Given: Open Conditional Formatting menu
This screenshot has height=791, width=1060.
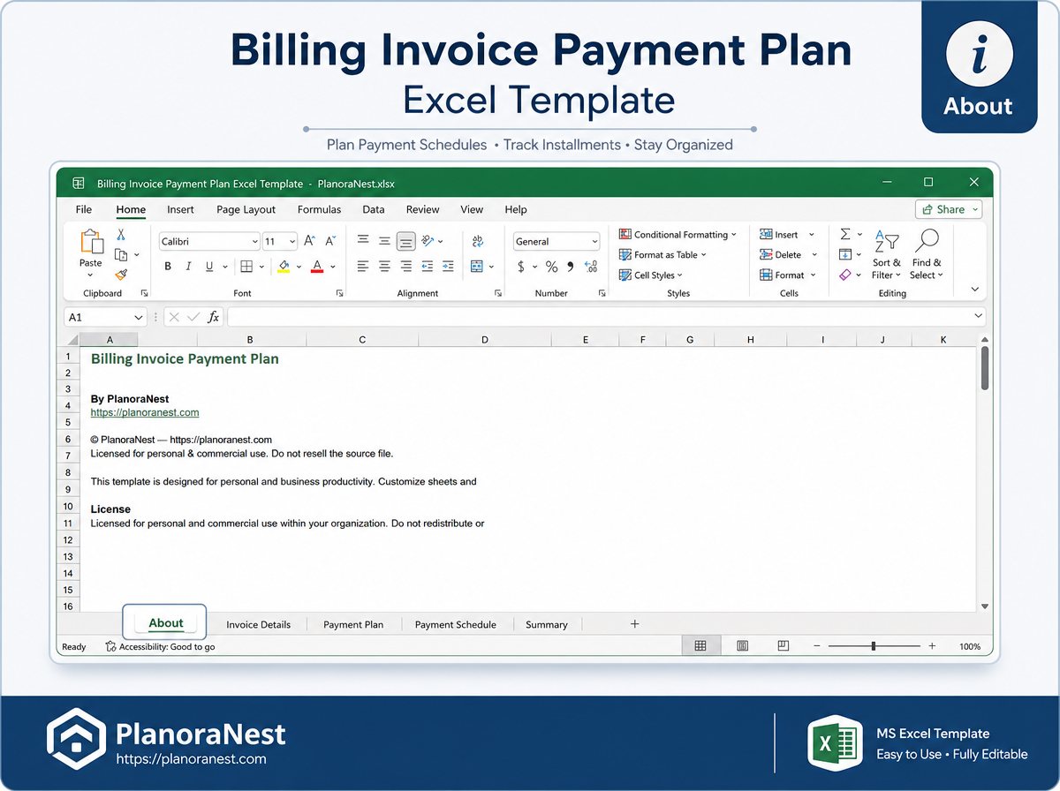Looking at the screenshot, I should [678, 235].
